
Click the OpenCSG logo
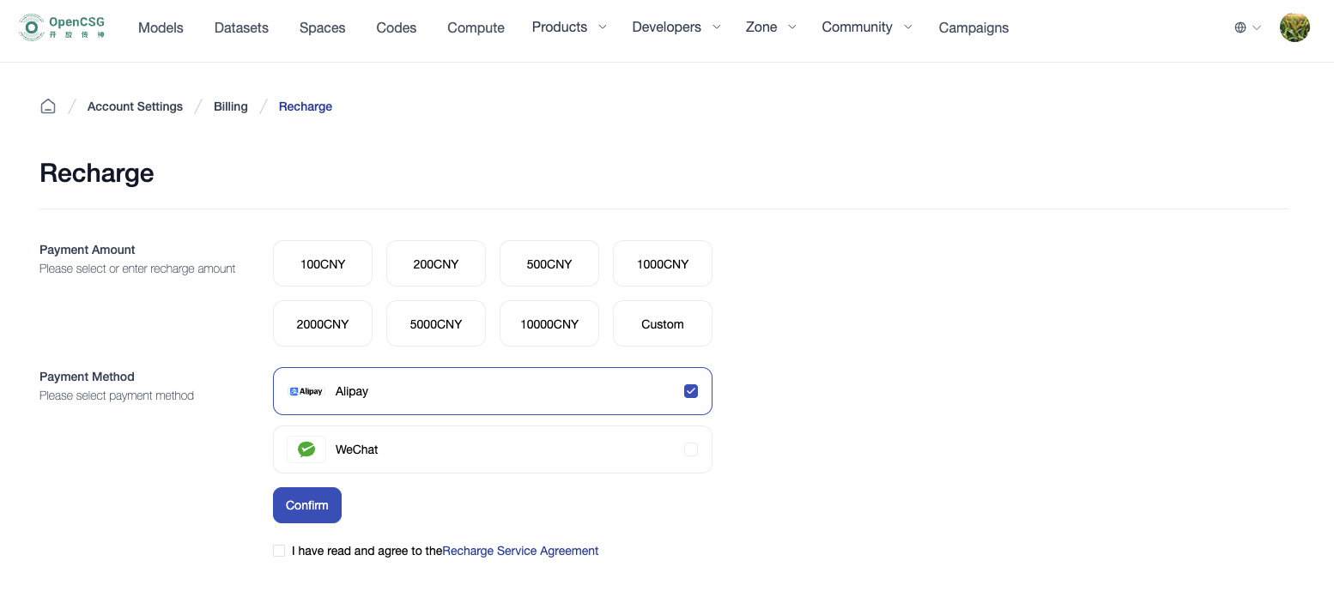coord(62,27)
